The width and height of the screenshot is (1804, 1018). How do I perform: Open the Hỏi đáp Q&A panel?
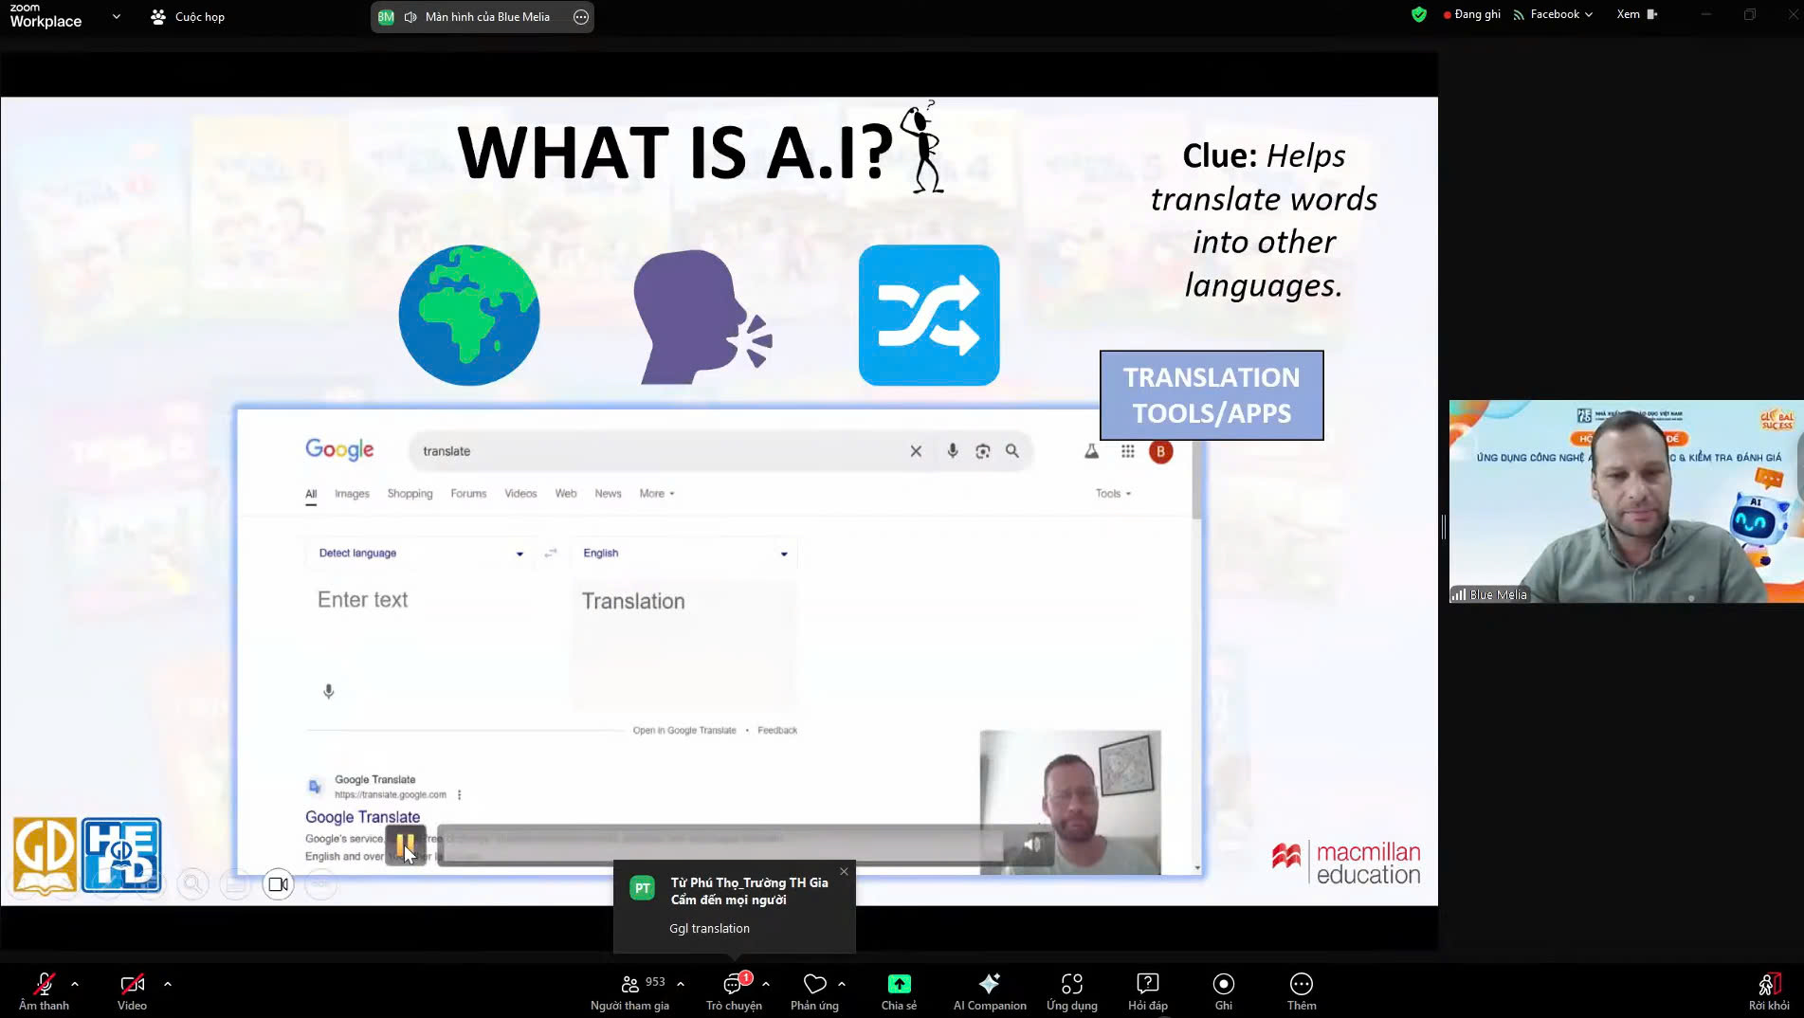tap(1147, 991)
